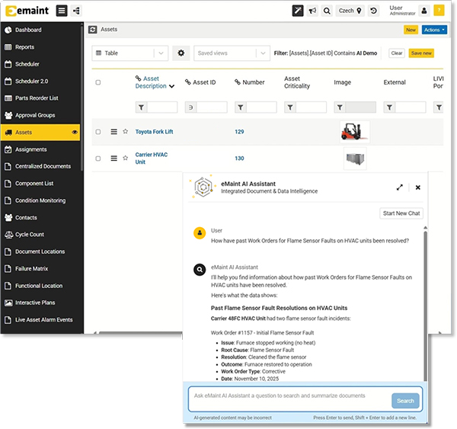
Task: Click filter funnel under Number column
Action: 241,107
